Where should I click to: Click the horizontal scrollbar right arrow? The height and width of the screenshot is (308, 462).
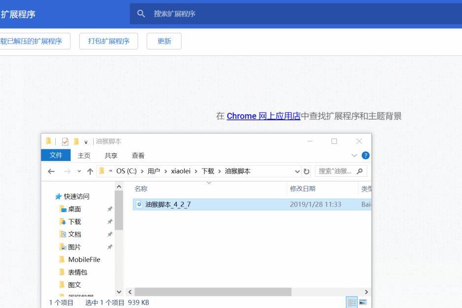(366, 292)
